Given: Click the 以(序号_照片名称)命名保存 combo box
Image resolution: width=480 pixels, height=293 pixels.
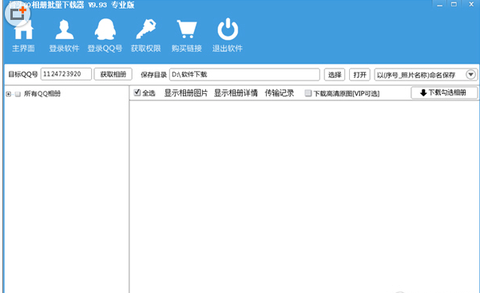Looking at the screenshot, I should click(426, 75).
